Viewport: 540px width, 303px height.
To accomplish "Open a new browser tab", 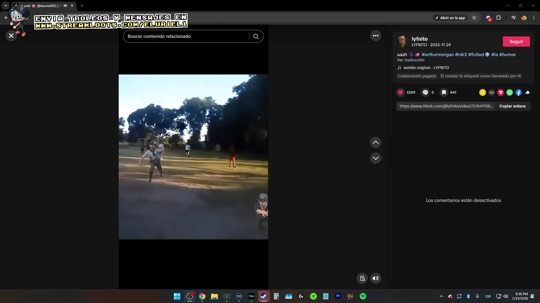I will point(82,6).
